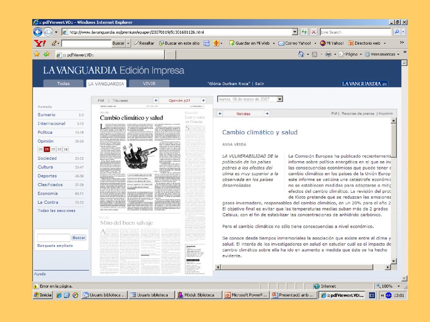Go to previous page arrow beside Opinión p21

[x=156, y=101]
